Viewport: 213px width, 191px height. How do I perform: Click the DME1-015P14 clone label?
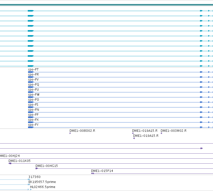pos(102,171)
